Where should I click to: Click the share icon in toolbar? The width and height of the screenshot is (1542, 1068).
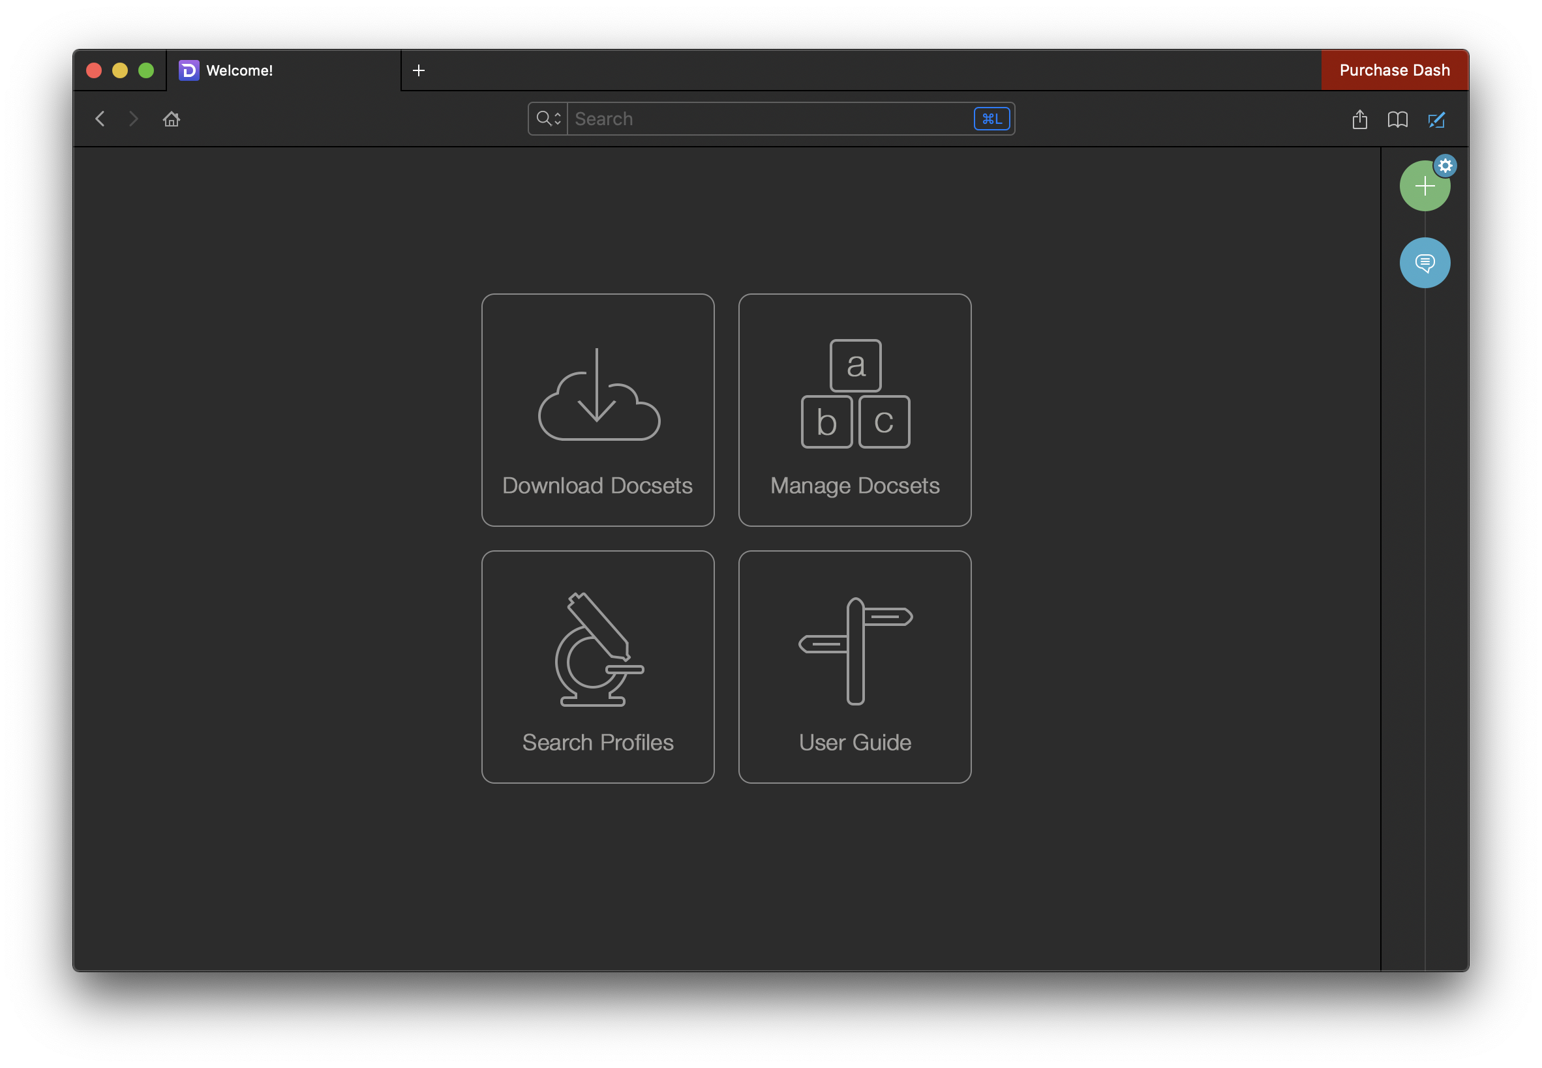[x=1359, y=120]
